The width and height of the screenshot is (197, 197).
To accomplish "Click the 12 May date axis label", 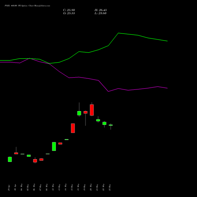I will click(53, 187).
